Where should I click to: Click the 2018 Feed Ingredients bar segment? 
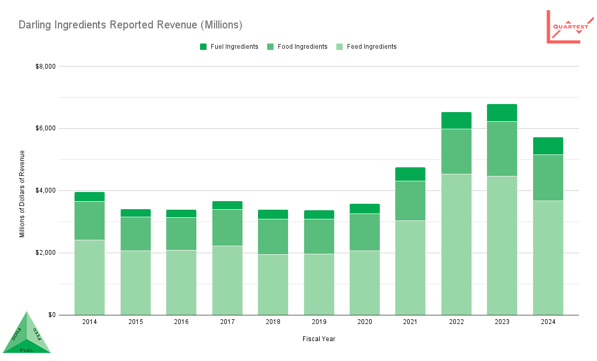[273, 285]
